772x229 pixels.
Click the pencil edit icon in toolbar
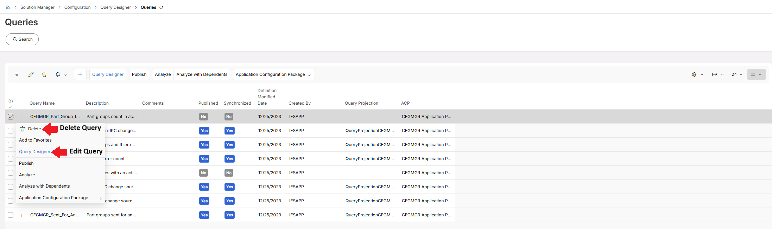pyautogui.click(x=31, y=74)
